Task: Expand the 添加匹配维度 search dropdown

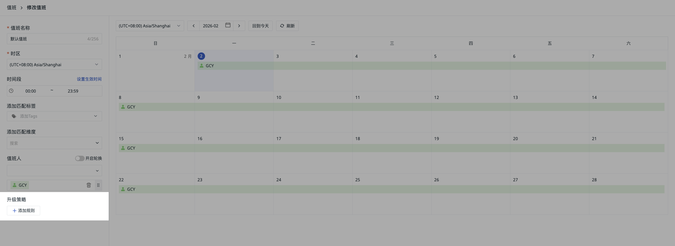Action: 54,143
